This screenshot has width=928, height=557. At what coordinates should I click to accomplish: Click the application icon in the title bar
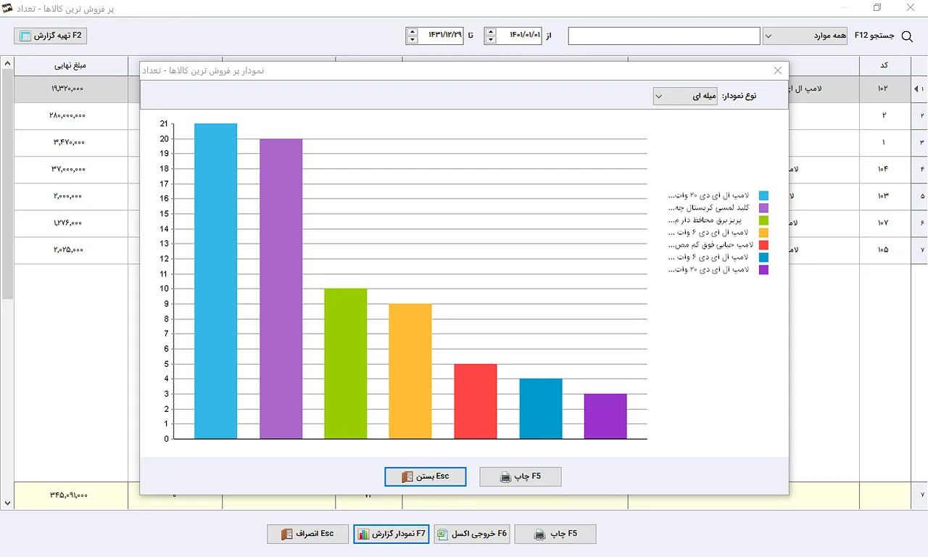[8, 8]
